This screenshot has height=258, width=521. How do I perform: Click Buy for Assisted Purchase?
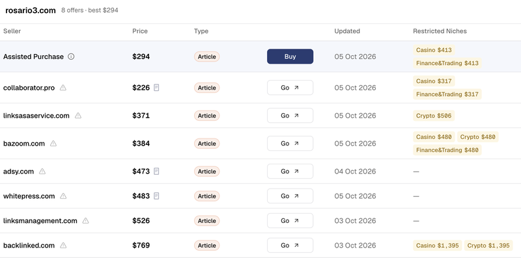(290, 57)
